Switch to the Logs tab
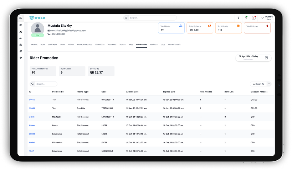Screen dimensions: 292x170 pos(163,44)
